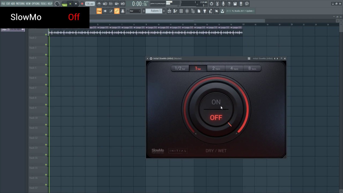Open the project picker pages icon

tap(199, 11)
